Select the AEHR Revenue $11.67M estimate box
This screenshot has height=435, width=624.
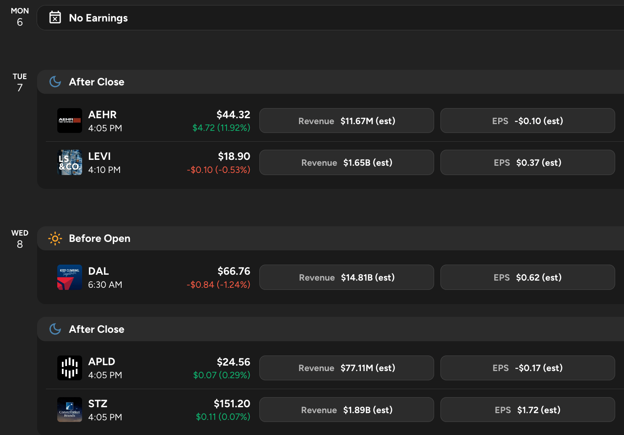(347, 121)
